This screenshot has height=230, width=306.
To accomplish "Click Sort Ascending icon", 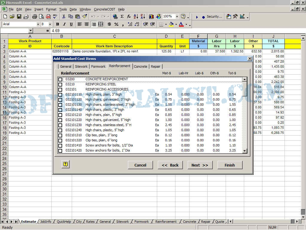I will pos(136,17).
